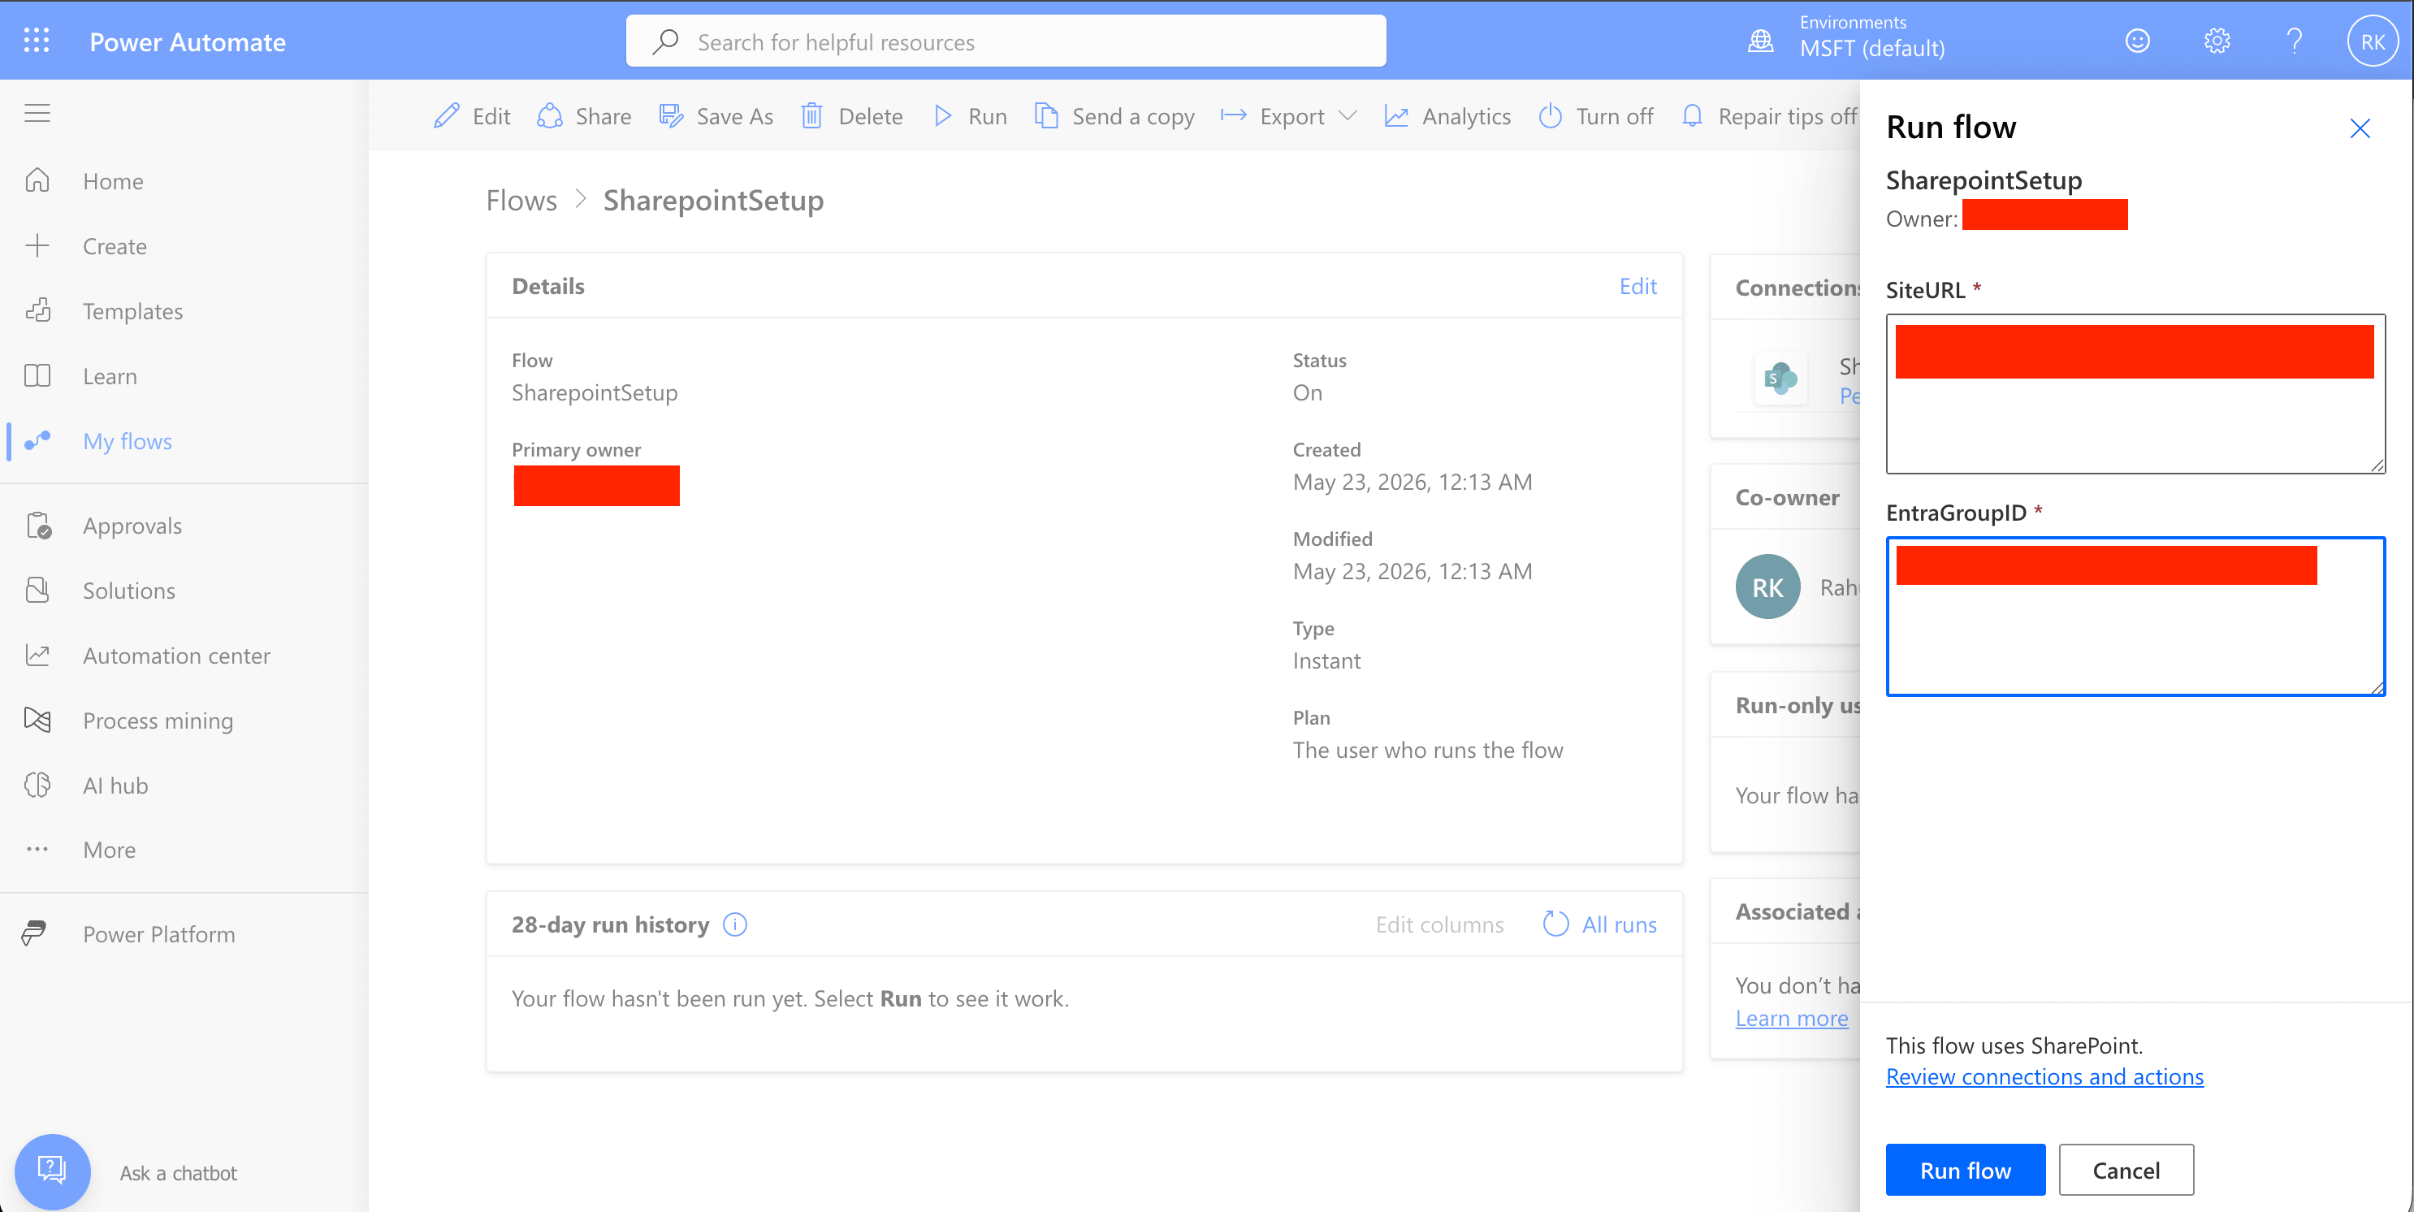Click the Flows breadcrumb link
Screen dimensions: 2414x1212
point(521,201)
